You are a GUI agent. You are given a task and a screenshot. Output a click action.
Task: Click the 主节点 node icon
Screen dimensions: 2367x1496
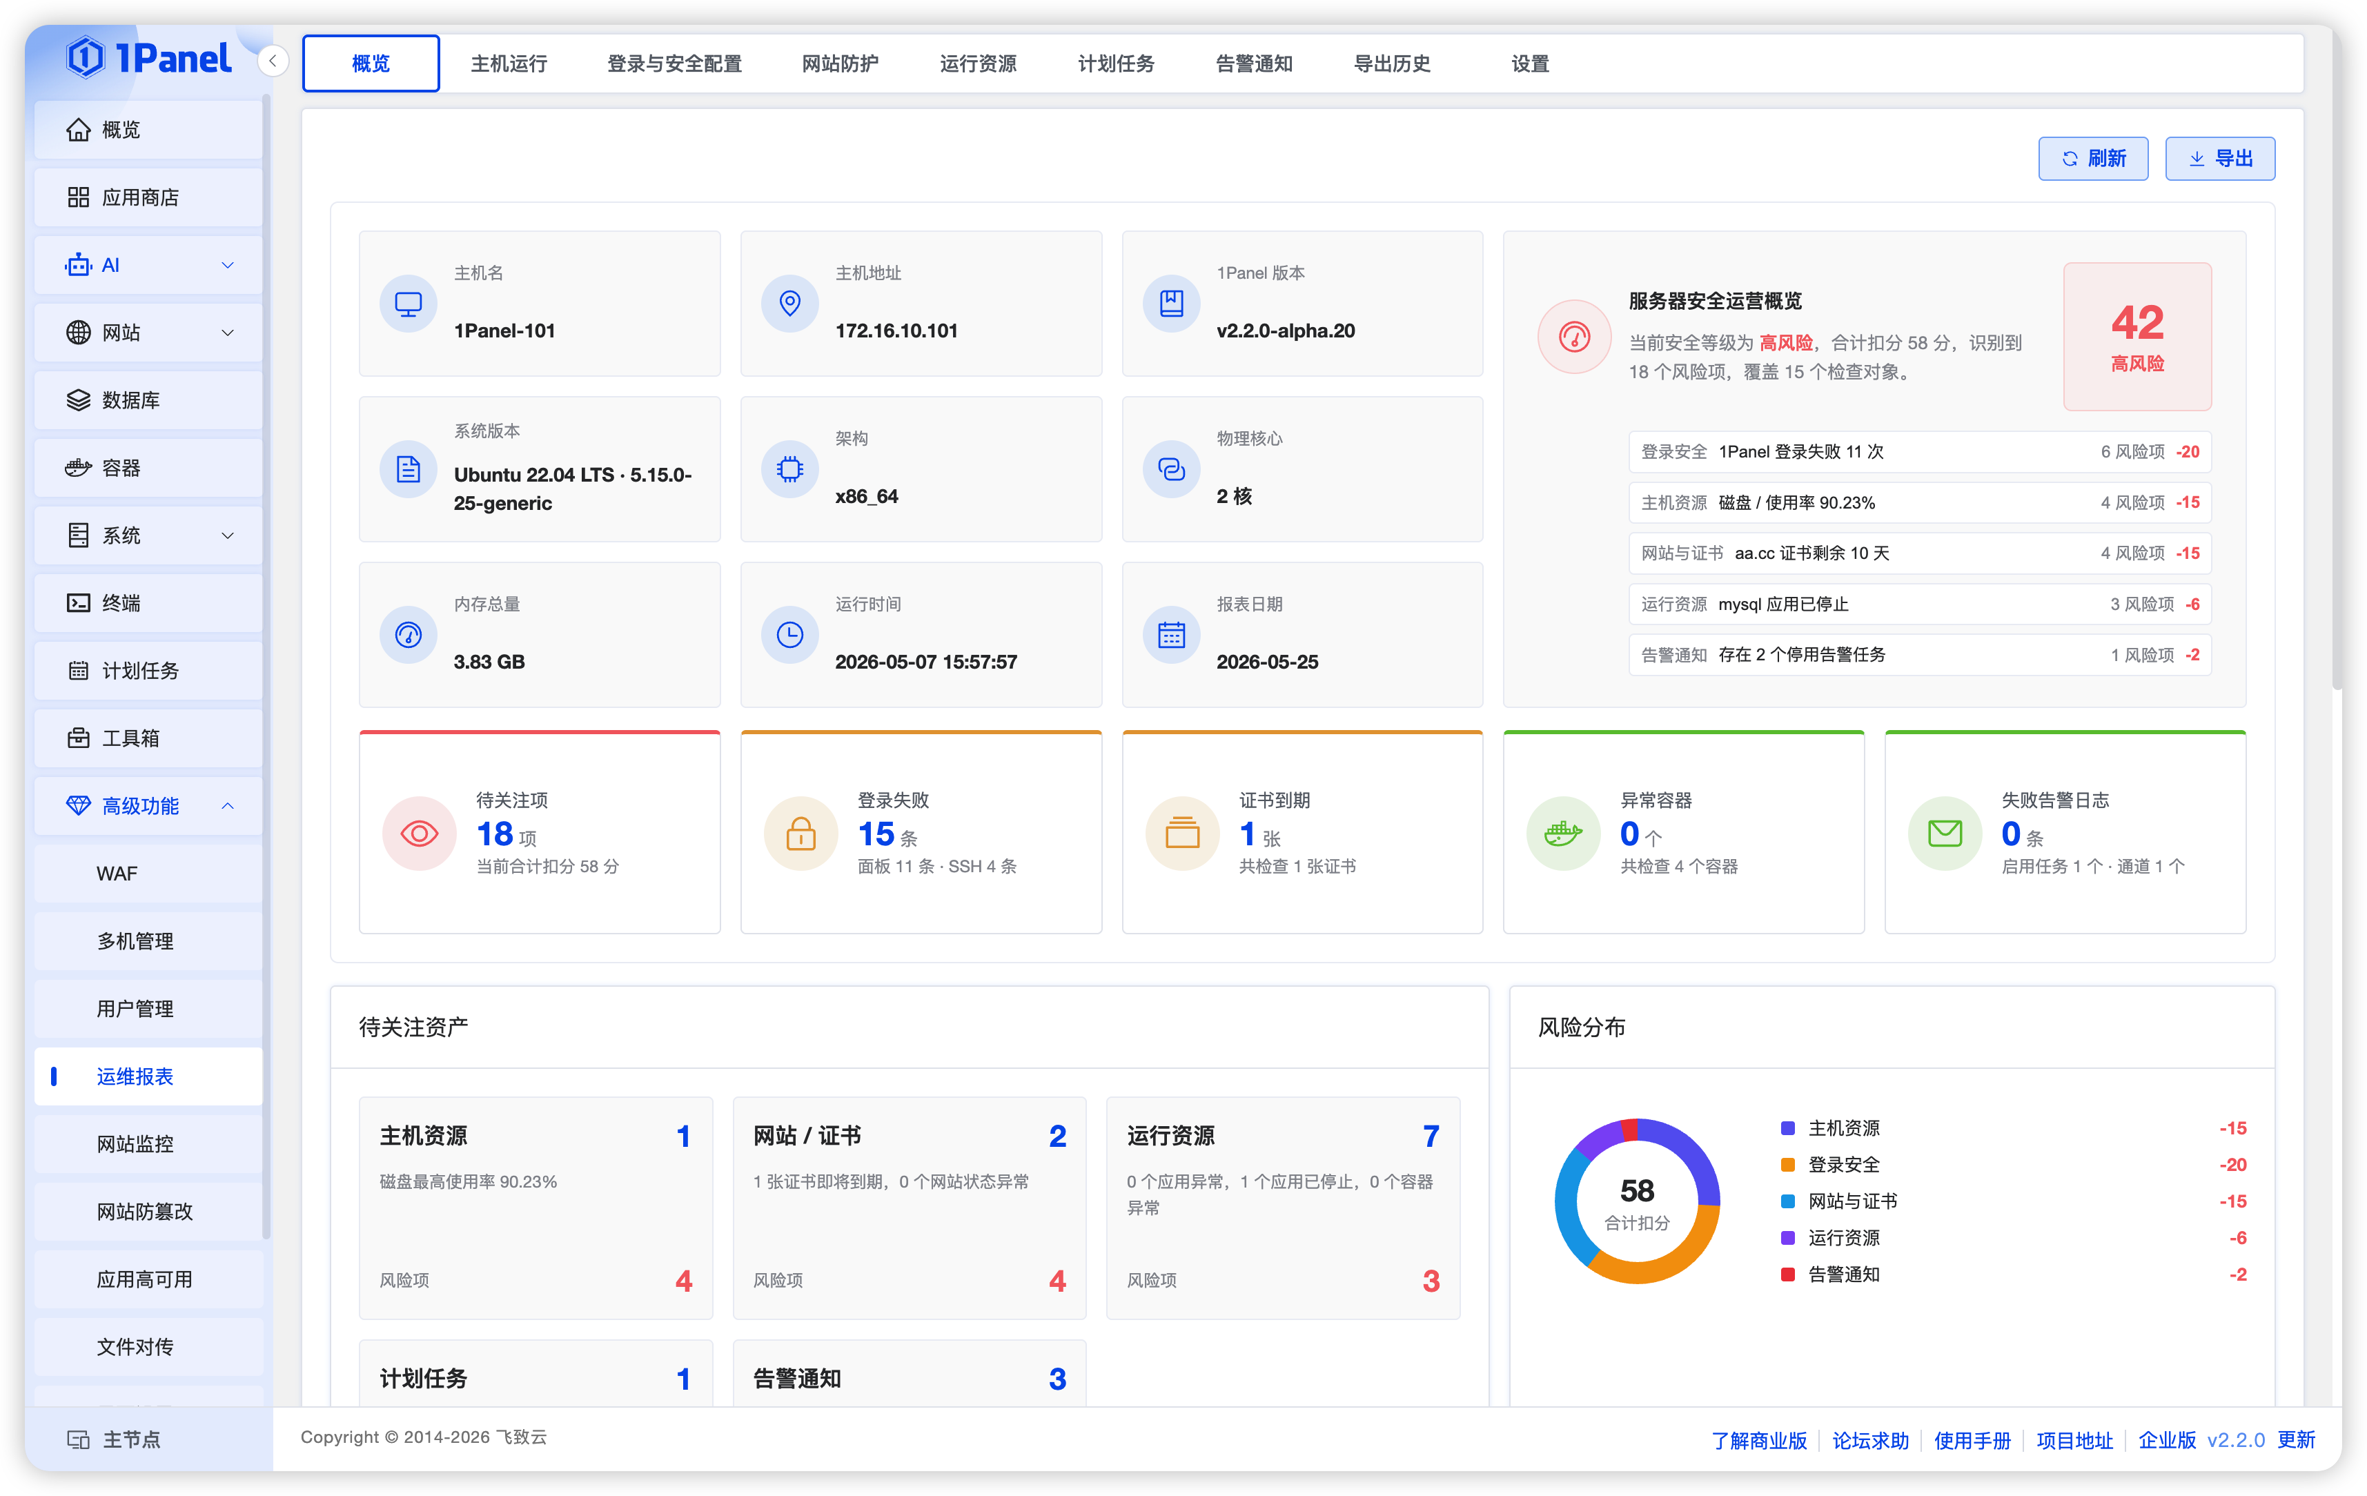coord(79,1439)
